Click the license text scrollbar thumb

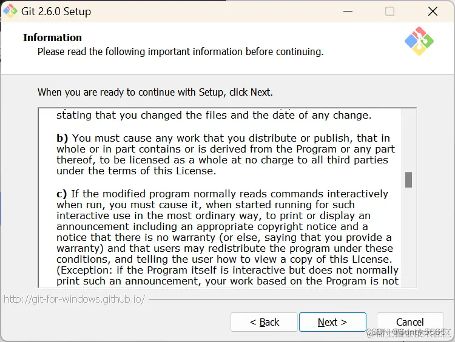pos(408,180)
